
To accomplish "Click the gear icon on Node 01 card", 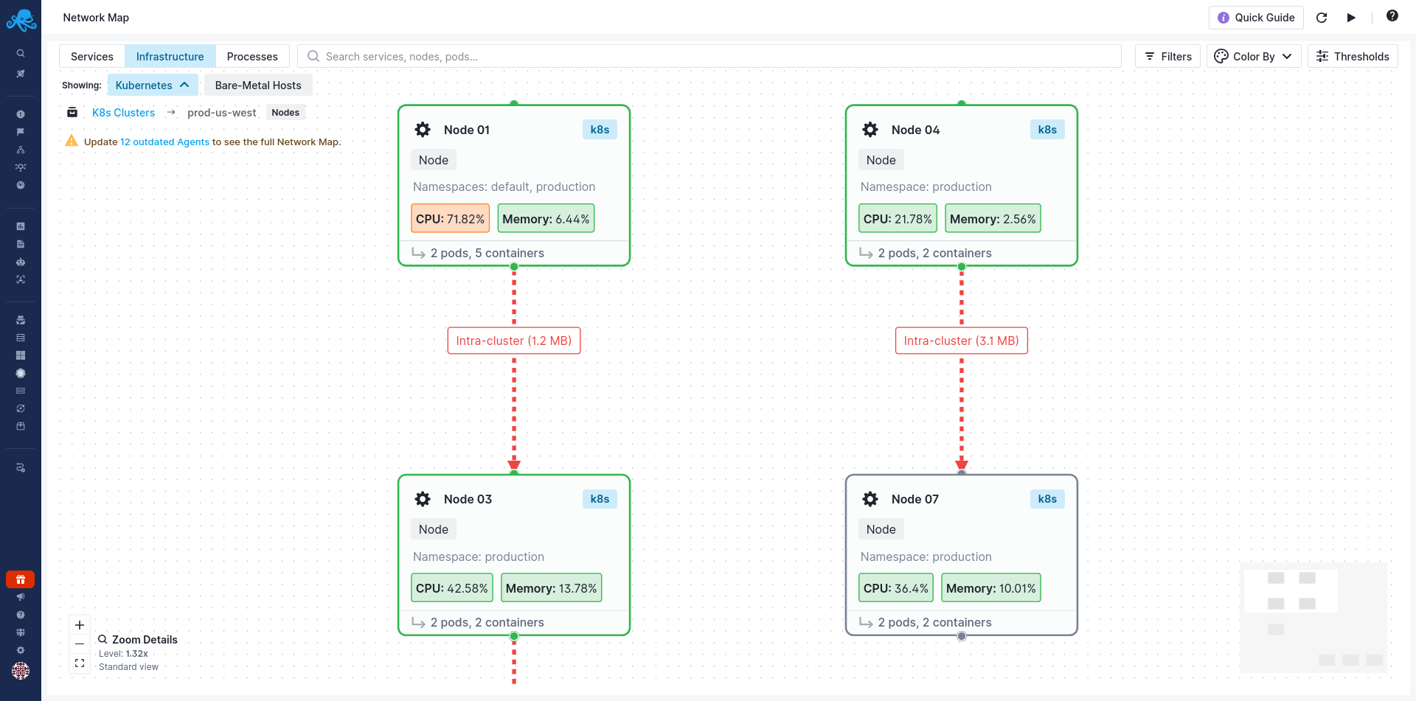I will click(423, 129).
